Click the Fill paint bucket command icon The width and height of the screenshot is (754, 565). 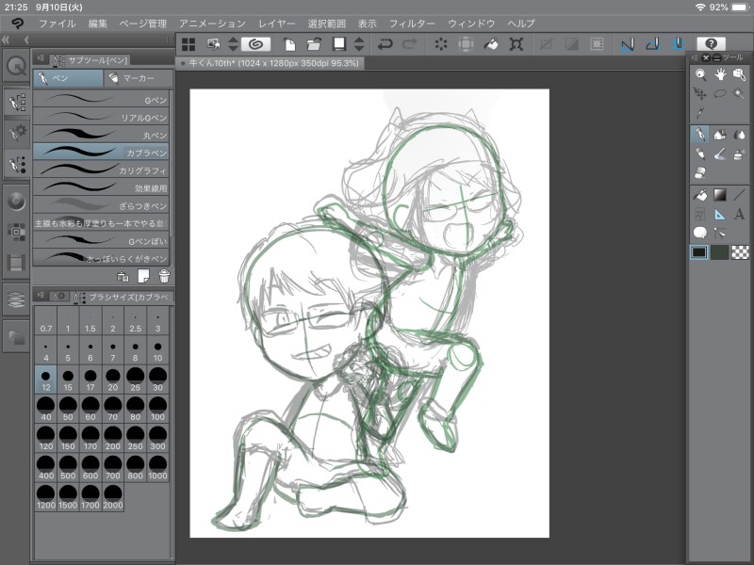(x=490, y=44)
